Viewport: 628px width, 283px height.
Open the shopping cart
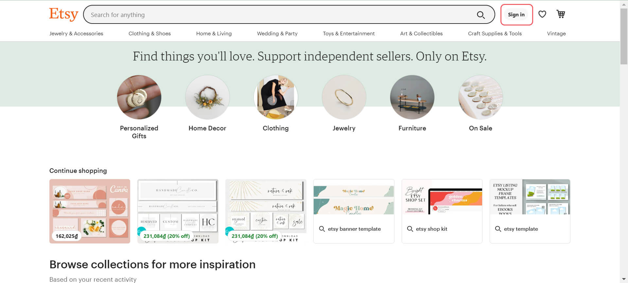(561, 14)
